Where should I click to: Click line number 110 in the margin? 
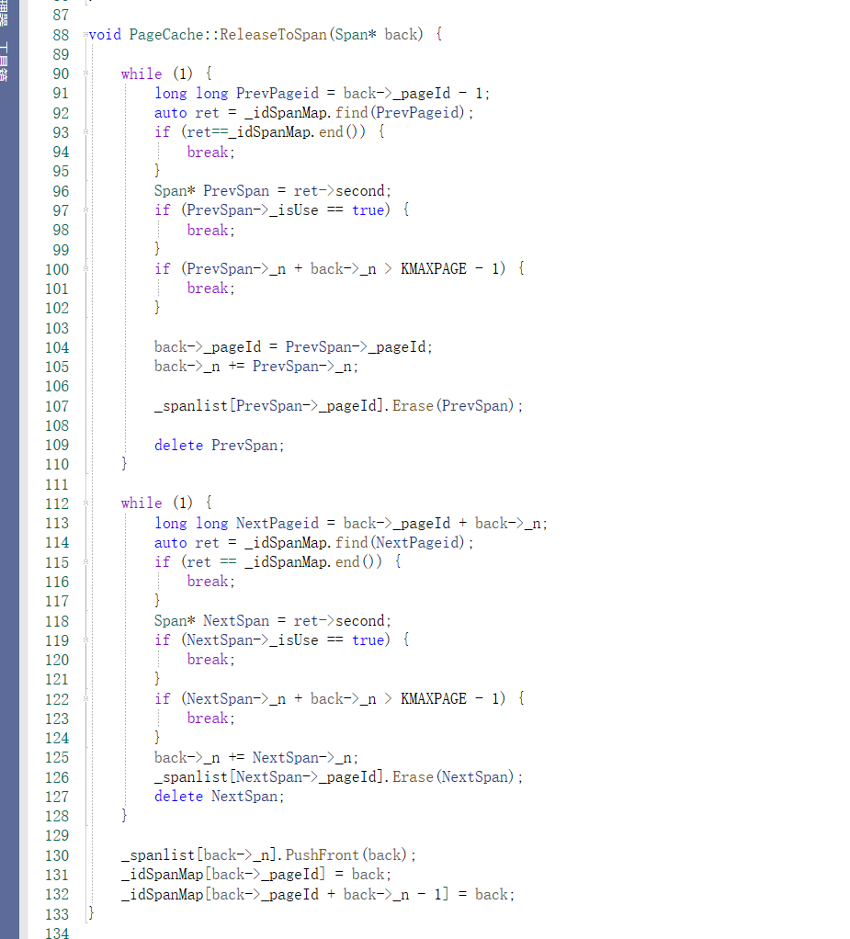[x=57, y=464]
